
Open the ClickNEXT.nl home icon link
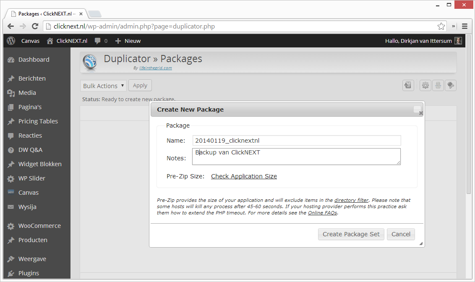point(50,41)
